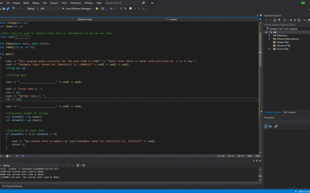Start debugging with the green play icon

pos(63,9)
